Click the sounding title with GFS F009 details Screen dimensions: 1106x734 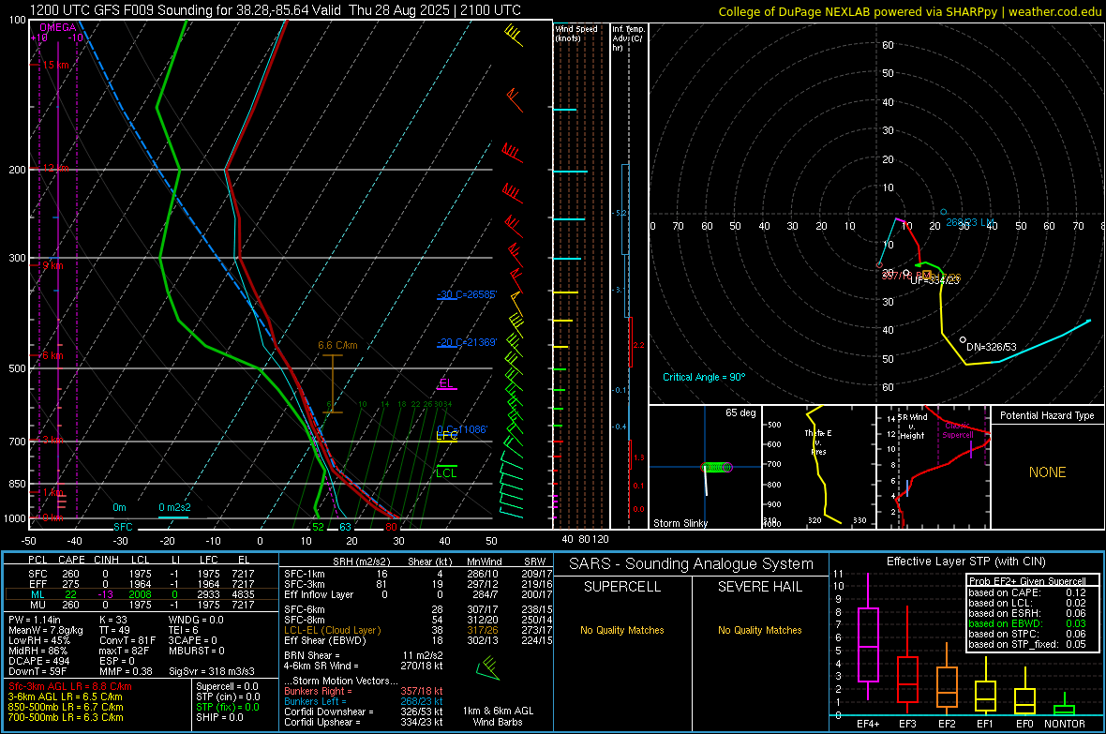[x=275, y=10]
